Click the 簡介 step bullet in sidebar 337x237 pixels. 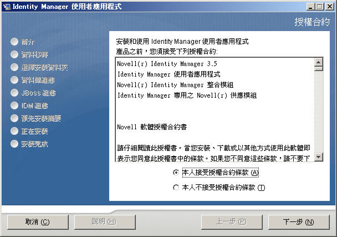[x=14, y=42]
